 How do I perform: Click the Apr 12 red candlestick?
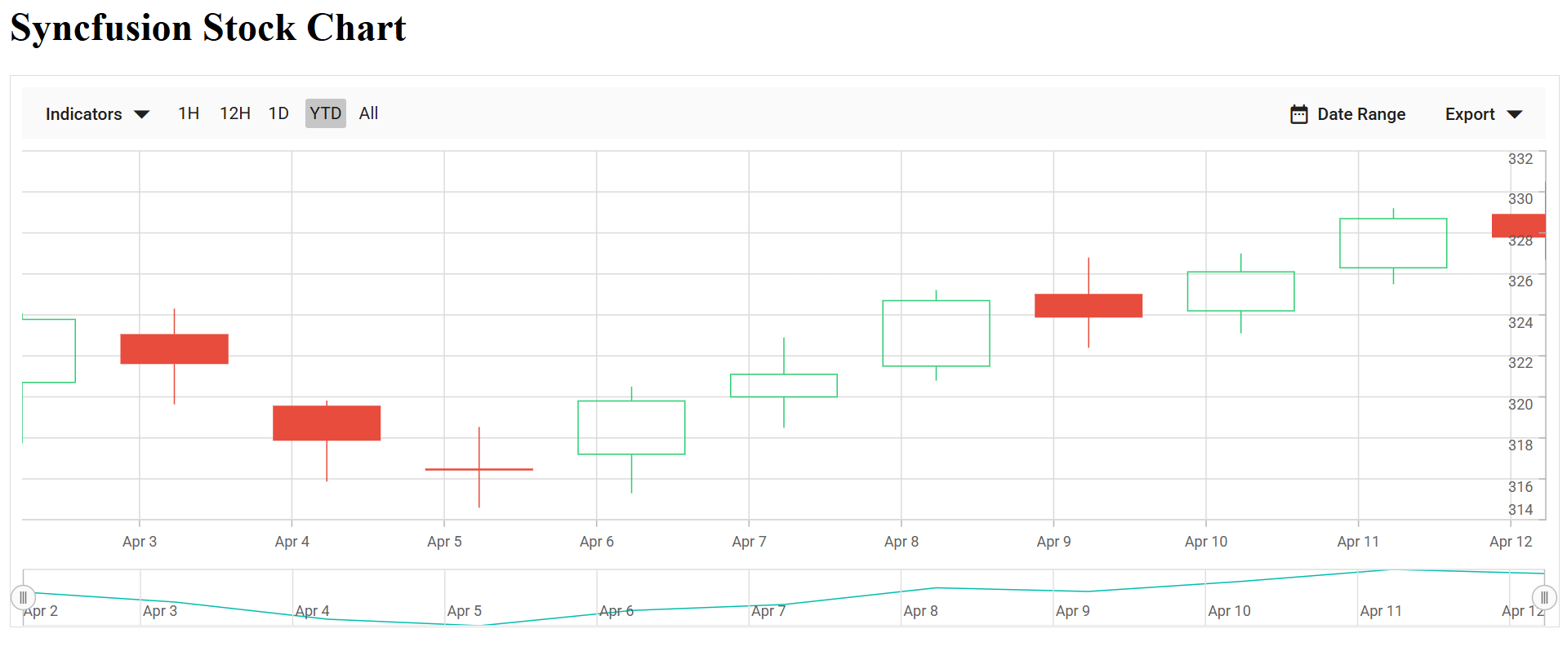1519,226
